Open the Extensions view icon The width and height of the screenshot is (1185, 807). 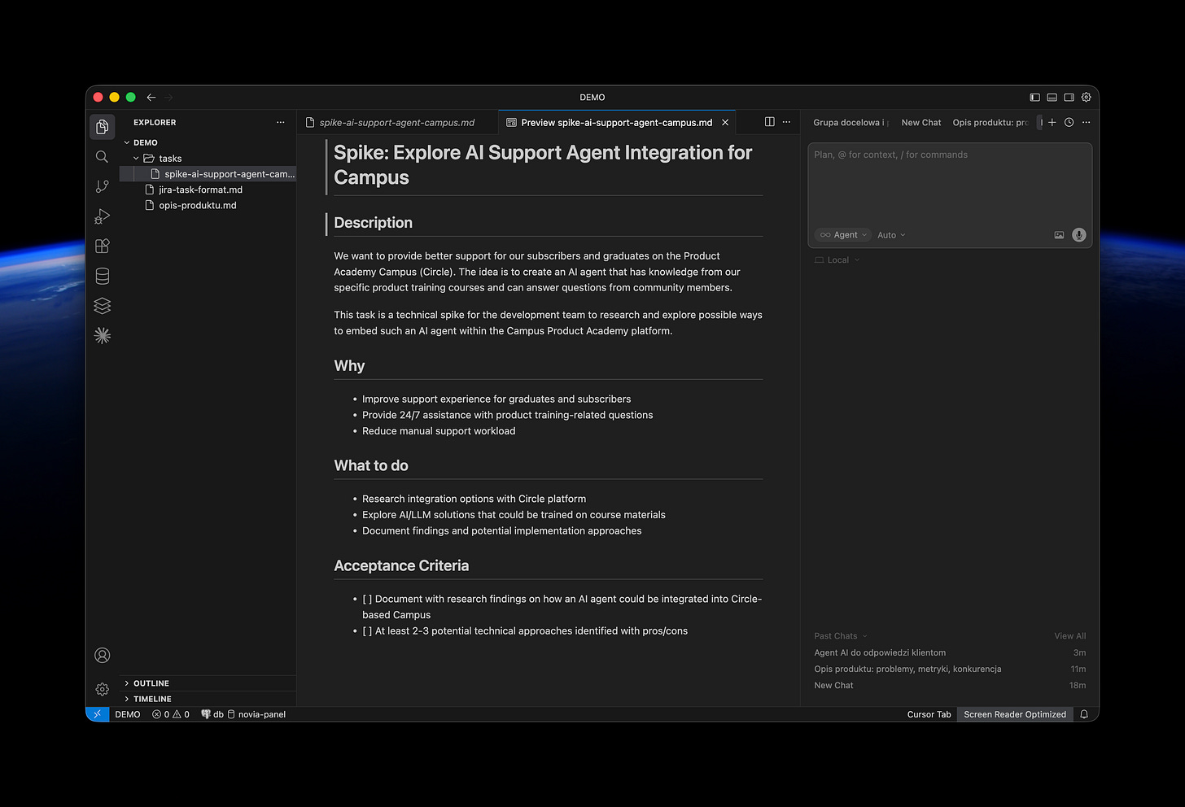(x=103, y=246)
